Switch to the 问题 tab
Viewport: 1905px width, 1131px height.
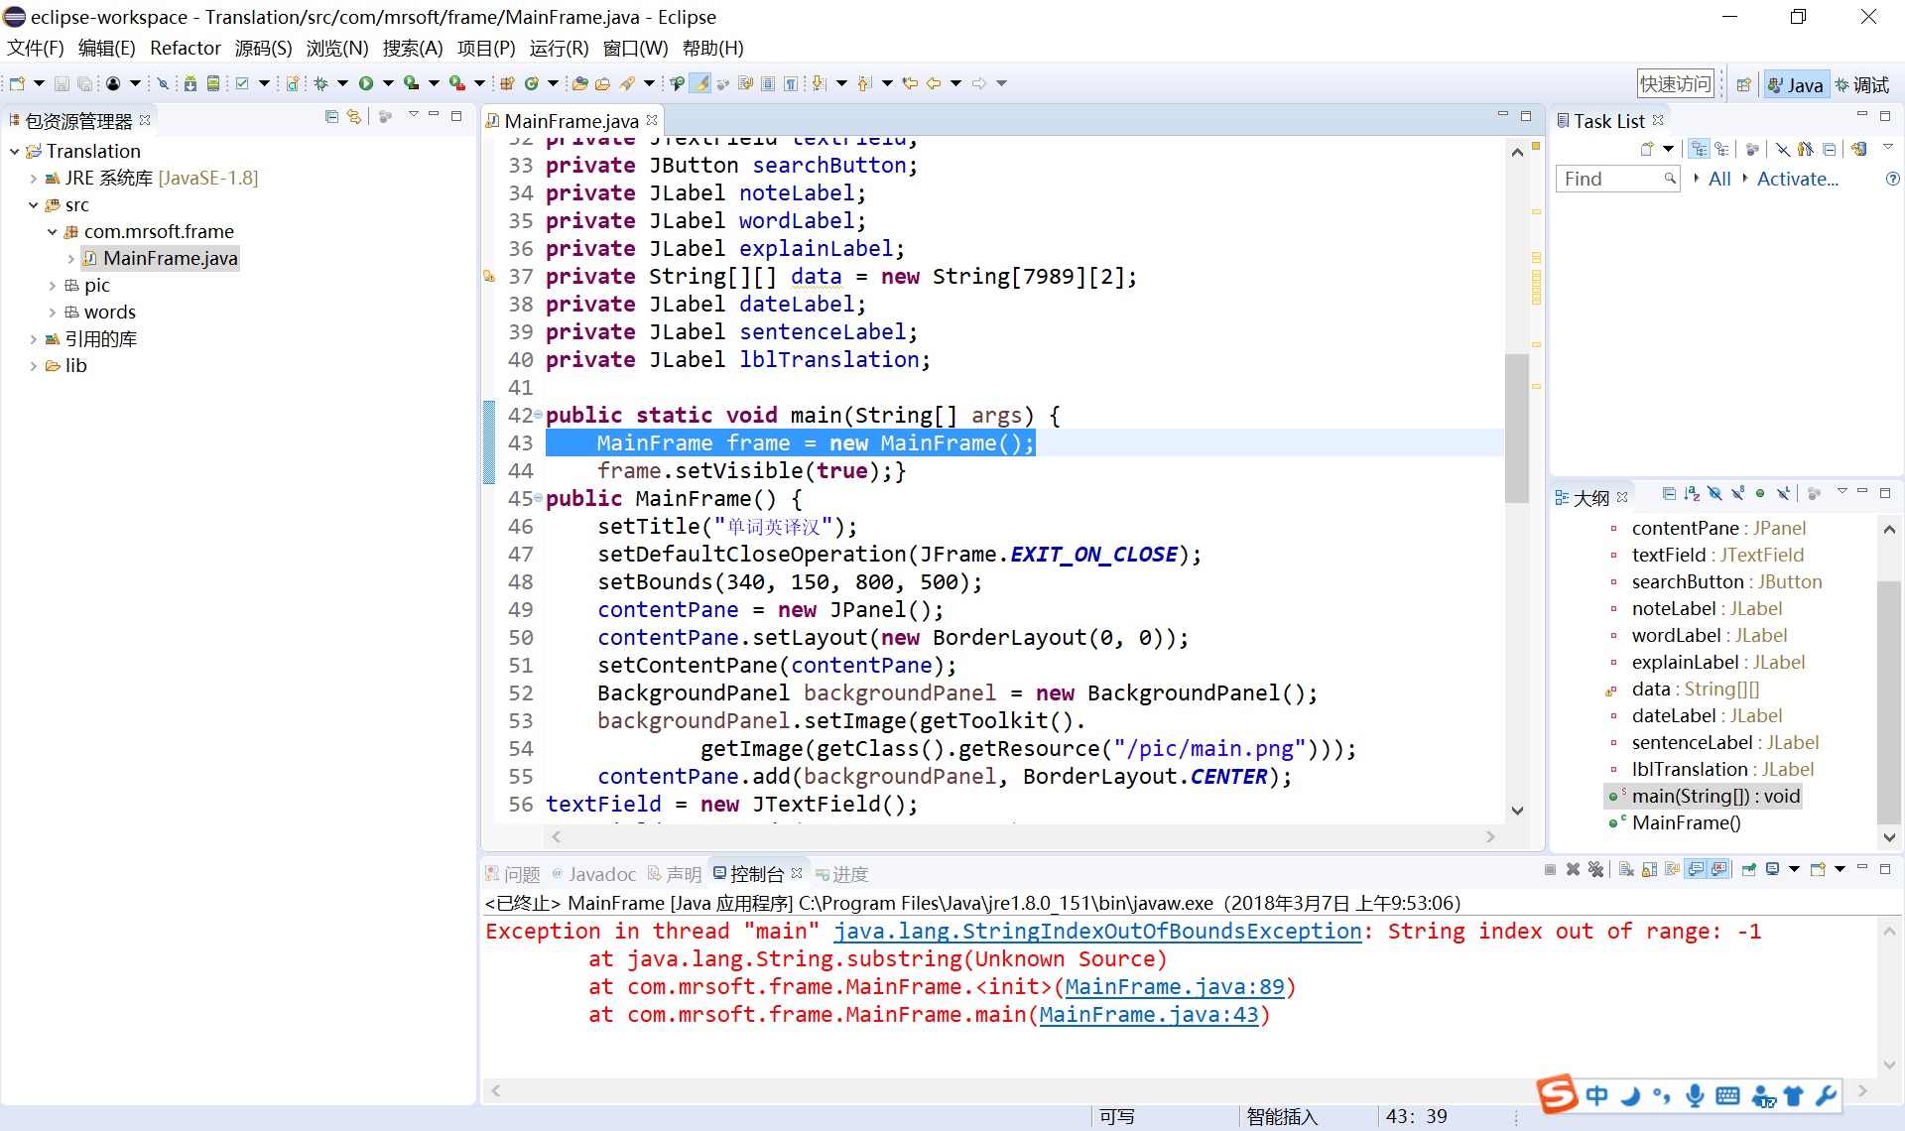(x=513, y=874)
